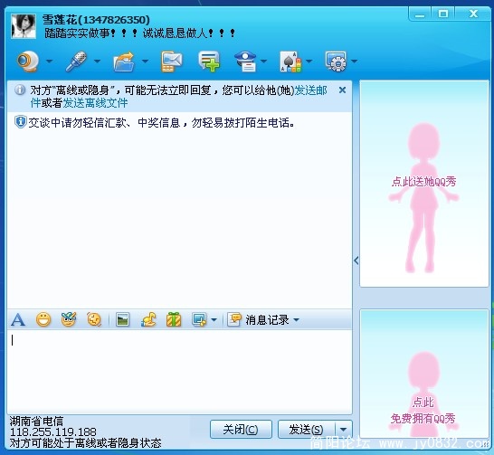Collapse the QQ show side panel arrow
Image resolution: width=494 pixels, height=455 pixels.
[356, 261]
